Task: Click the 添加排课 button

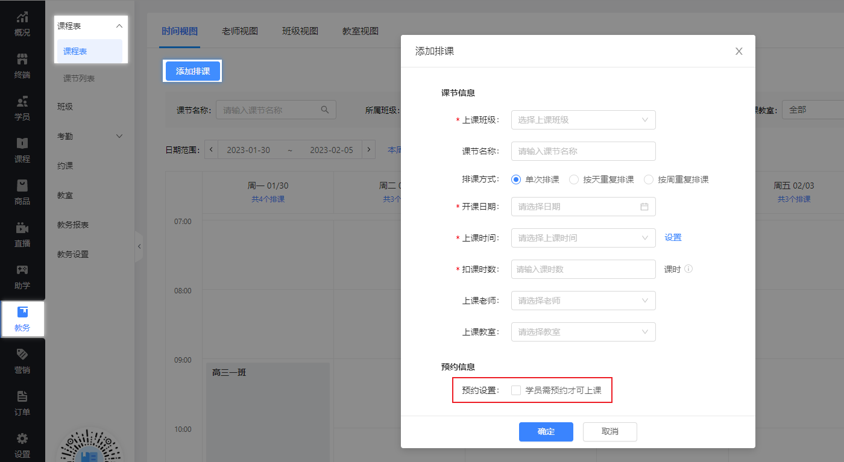Action: 193,71
